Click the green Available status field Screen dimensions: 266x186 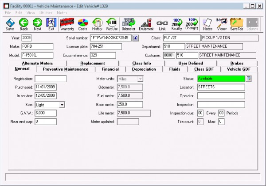[x=221, y=79]
